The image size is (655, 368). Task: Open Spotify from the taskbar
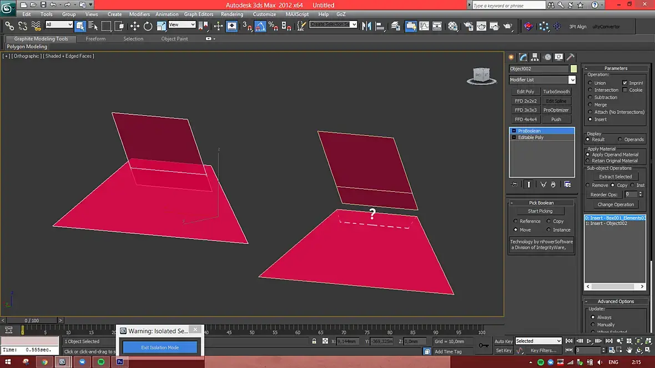click(101, 362)
